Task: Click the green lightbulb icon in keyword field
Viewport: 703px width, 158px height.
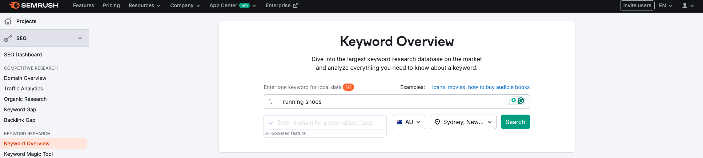Action: 513,101
